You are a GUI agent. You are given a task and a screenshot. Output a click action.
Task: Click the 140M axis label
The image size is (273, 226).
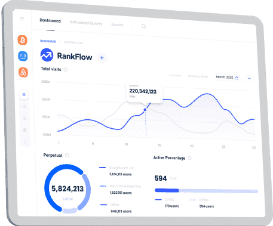pyautogui.click(x=47, y=135)
